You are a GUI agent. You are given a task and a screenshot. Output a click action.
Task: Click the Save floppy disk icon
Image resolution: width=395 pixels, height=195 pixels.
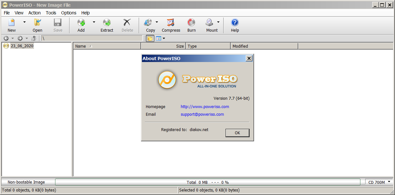pos(58,22)
